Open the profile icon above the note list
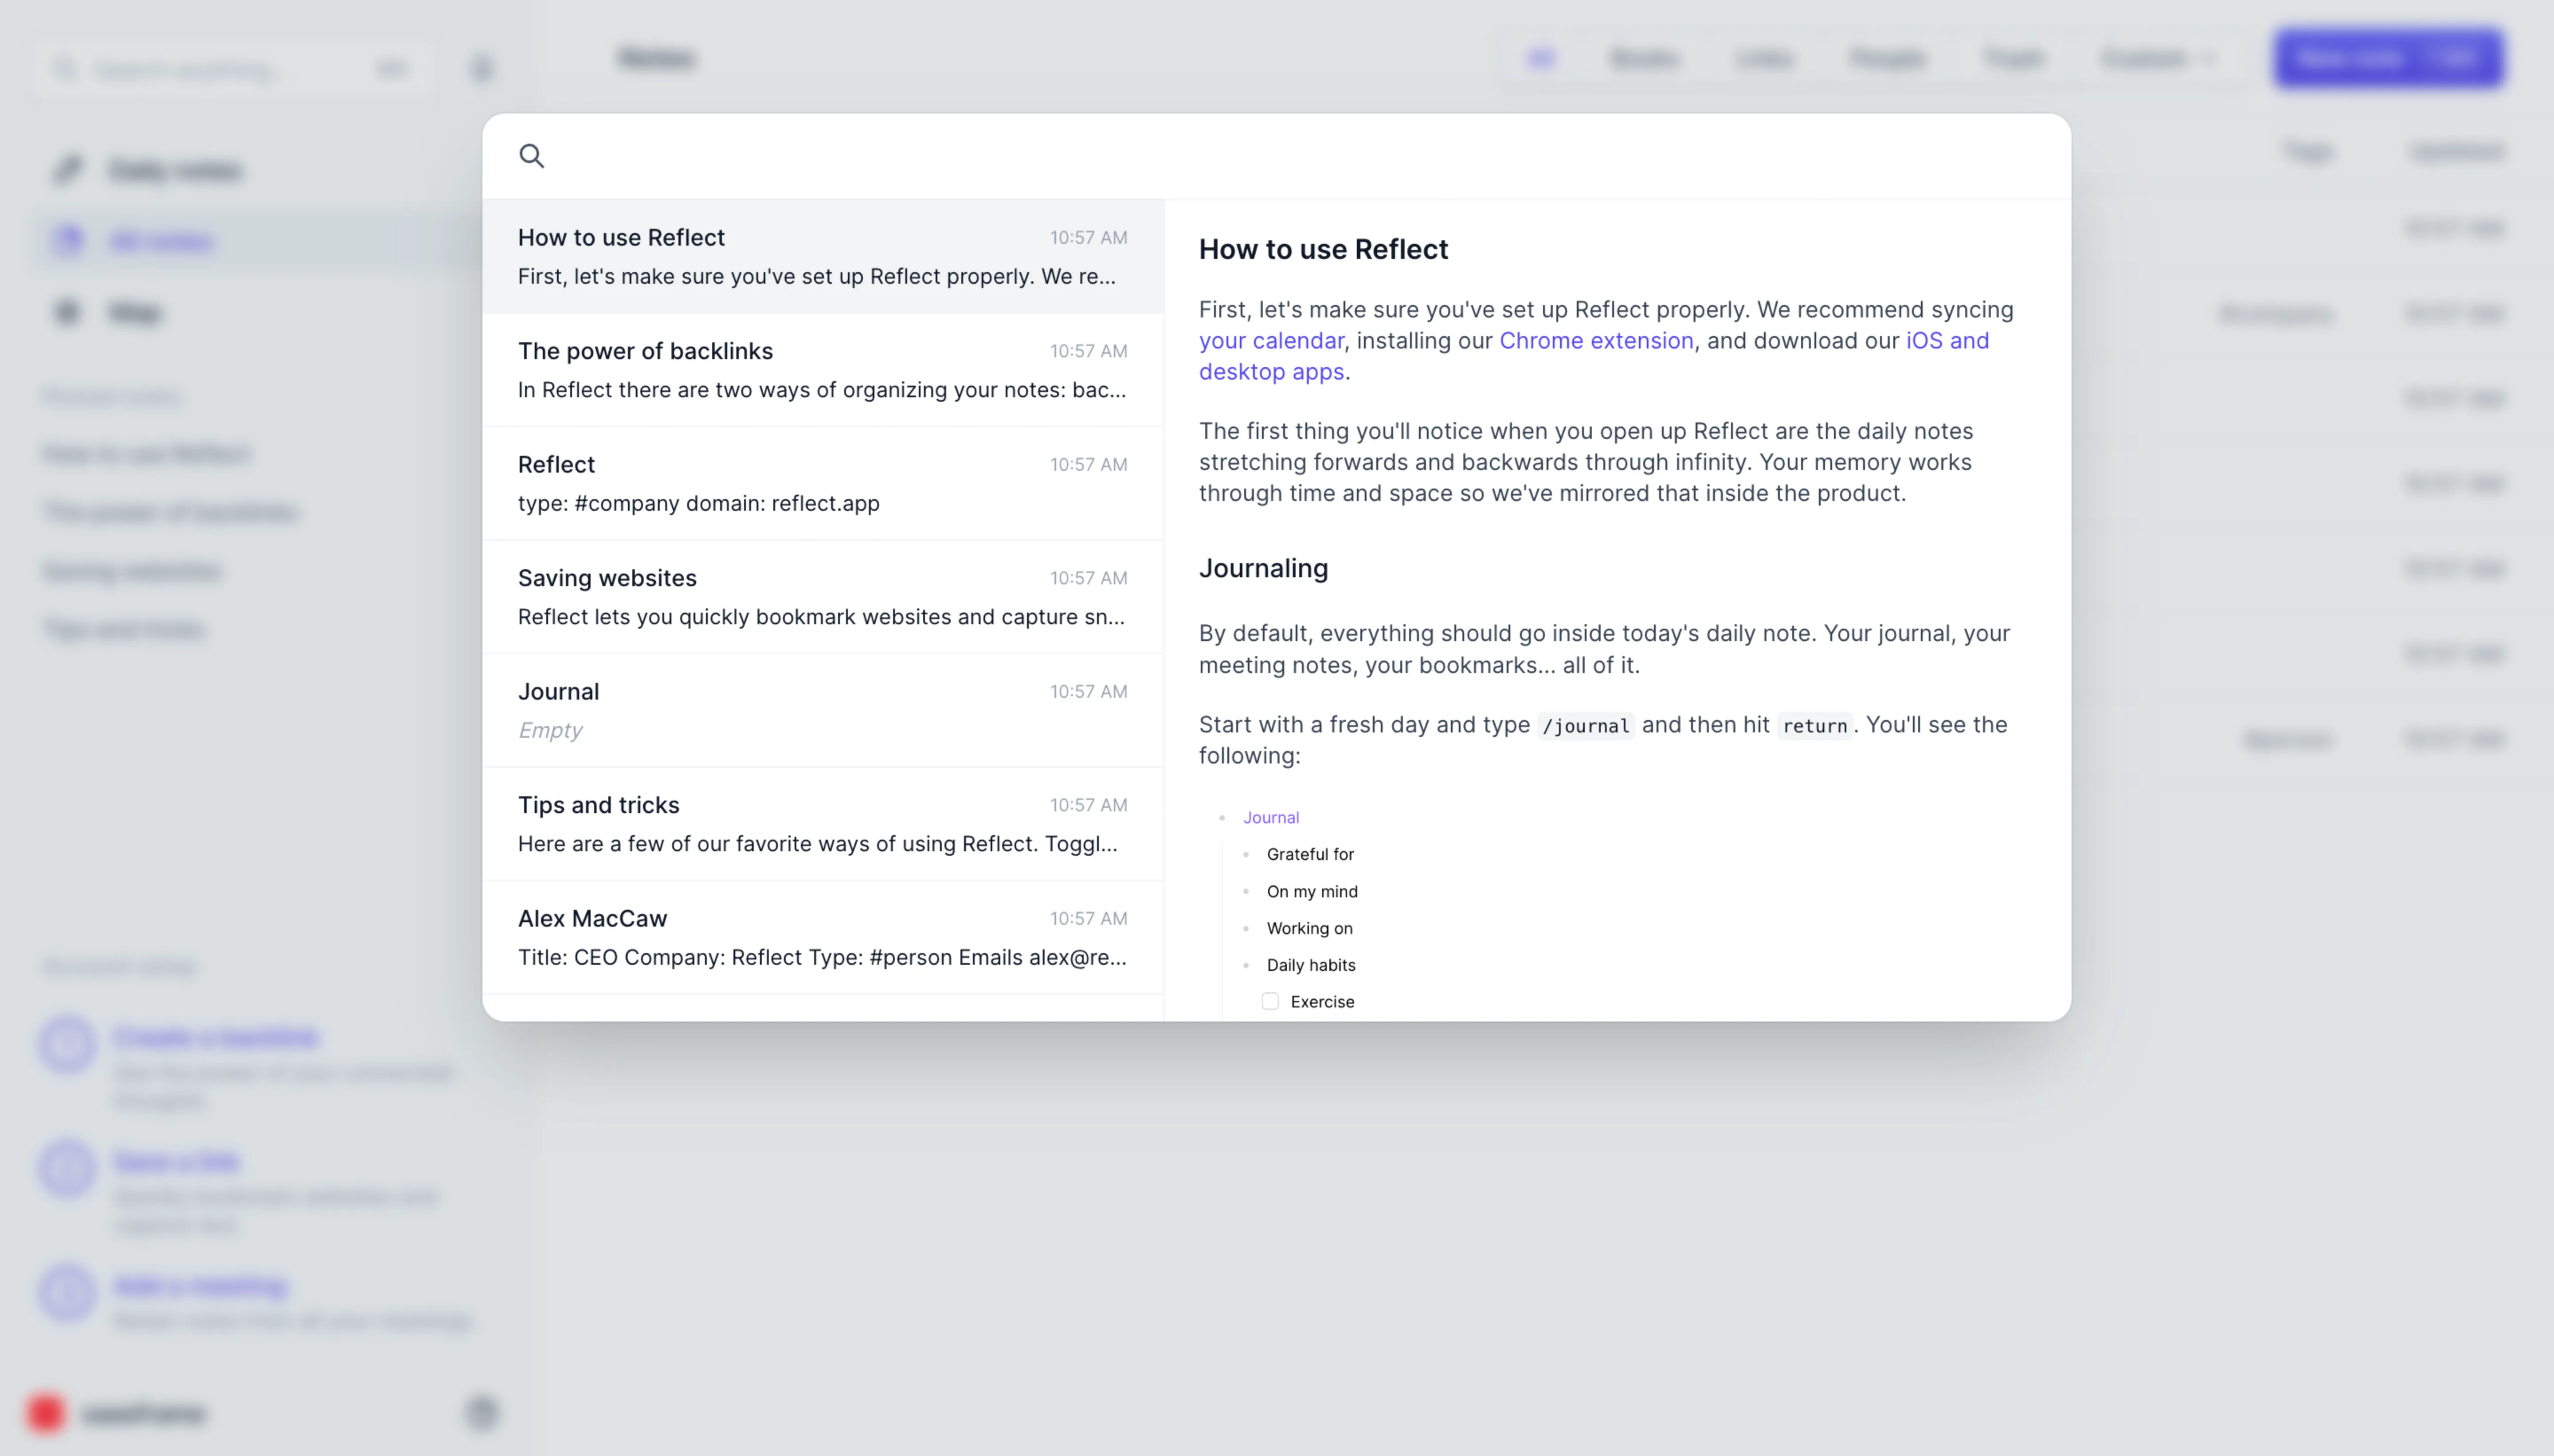The width and height of the screenshot is (2554, 1456). point(481,67)
